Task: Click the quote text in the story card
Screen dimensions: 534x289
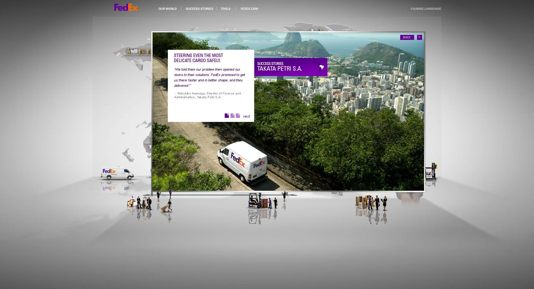Action: pyautogui.click(x=209, y=77)
